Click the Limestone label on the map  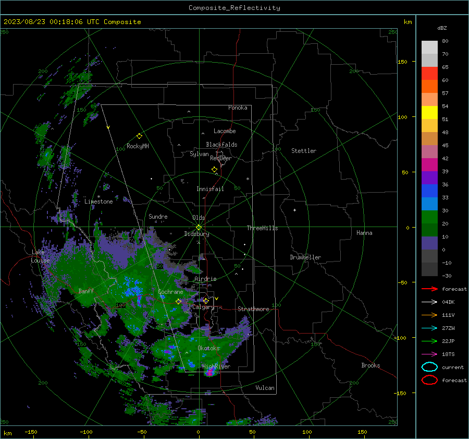pos(98,201)
